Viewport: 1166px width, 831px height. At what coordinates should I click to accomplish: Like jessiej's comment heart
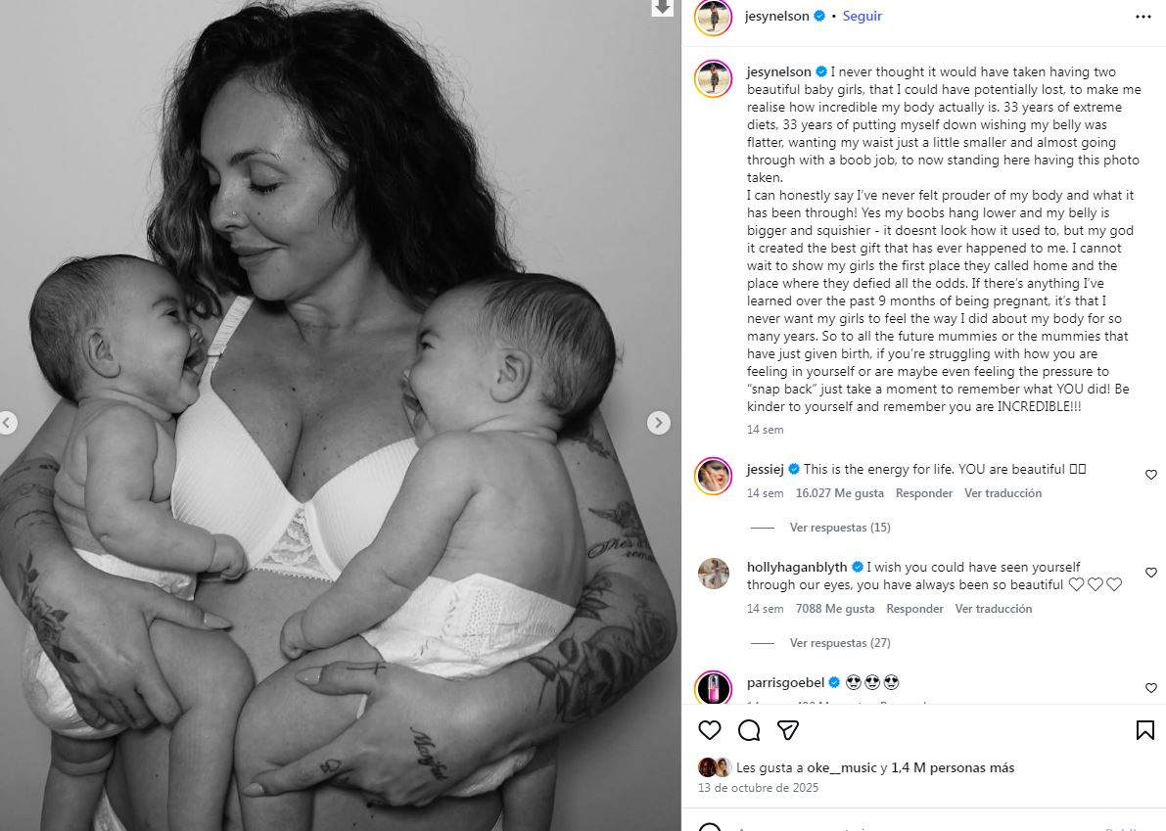[x=1151, y=475]
